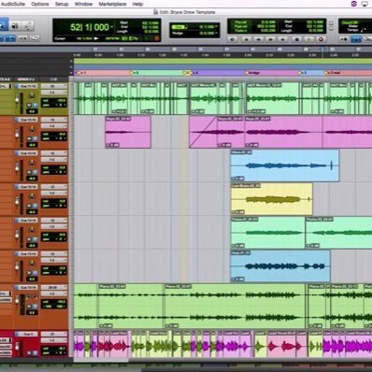This screenshot has height=372, width=372.
Task: Open the Window menu
Action: pyautogui.click(x=83, y=4)
